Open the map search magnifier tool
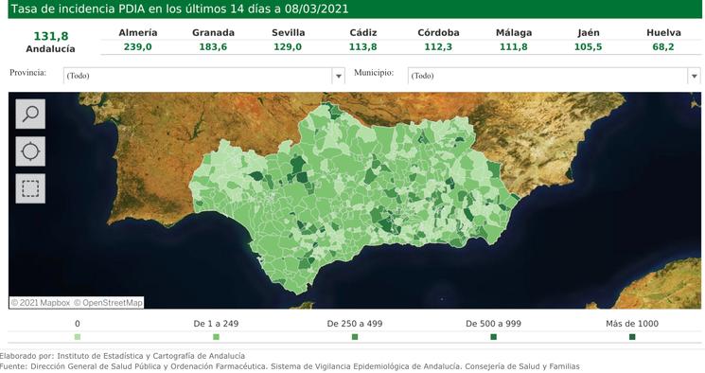 click(30, 114)
